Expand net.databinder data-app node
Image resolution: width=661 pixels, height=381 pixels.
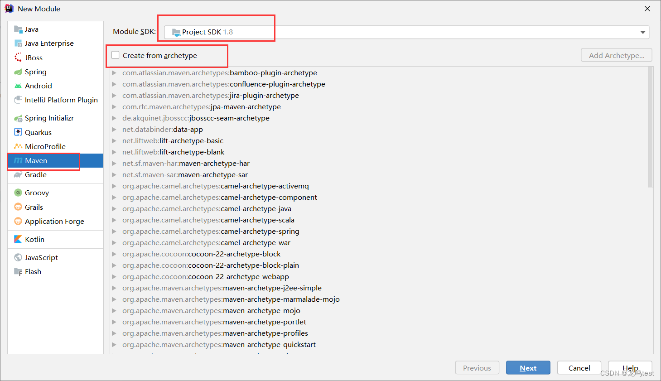point(114,130)
